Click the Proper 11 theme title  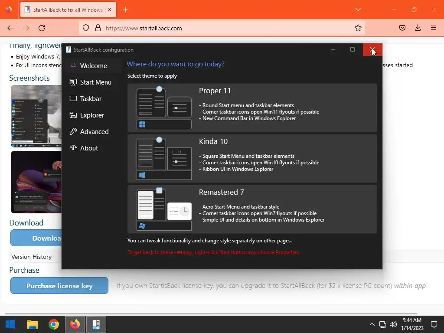(x=215, y=91)
